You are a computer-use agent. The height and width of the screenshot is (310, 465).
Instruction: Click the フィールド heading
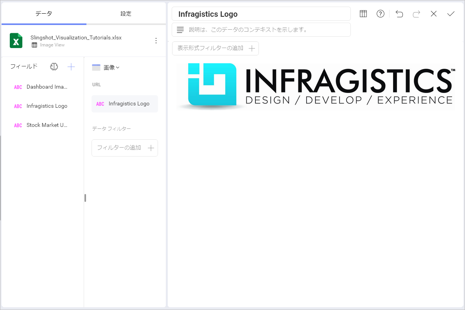24,66
